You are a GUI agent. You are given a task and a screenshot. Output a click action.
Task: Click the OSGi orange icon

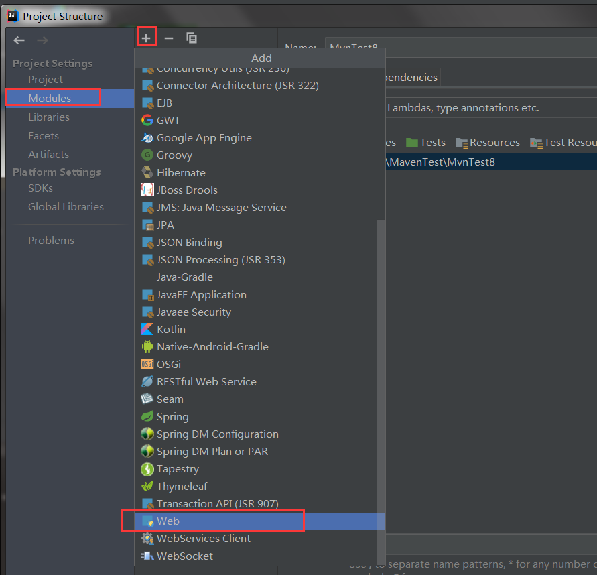click(x=147, y=364)
